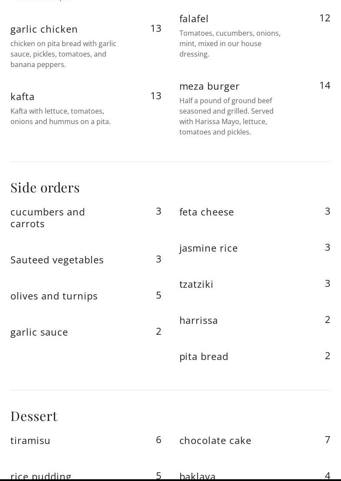Click olives and turnips item
Viewport: 341px width, 481px height.
click(54, 296)
